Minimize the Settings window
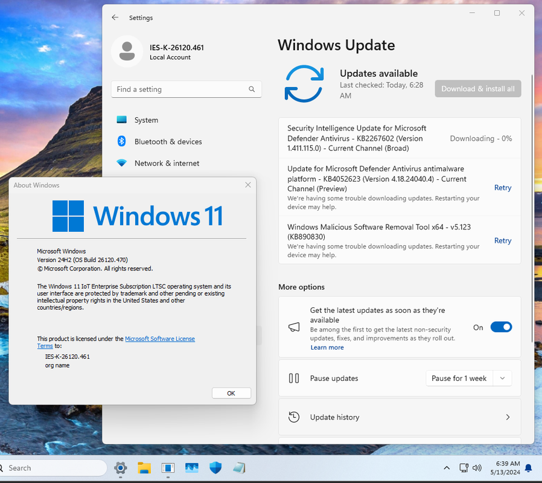This screenshot has height=483, width=542. pyautogui.click(x=472, y=13)
